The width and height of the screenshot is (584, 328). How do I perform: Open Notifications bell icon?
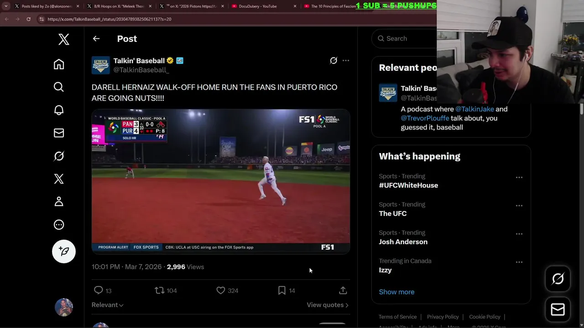coord(59,110)
